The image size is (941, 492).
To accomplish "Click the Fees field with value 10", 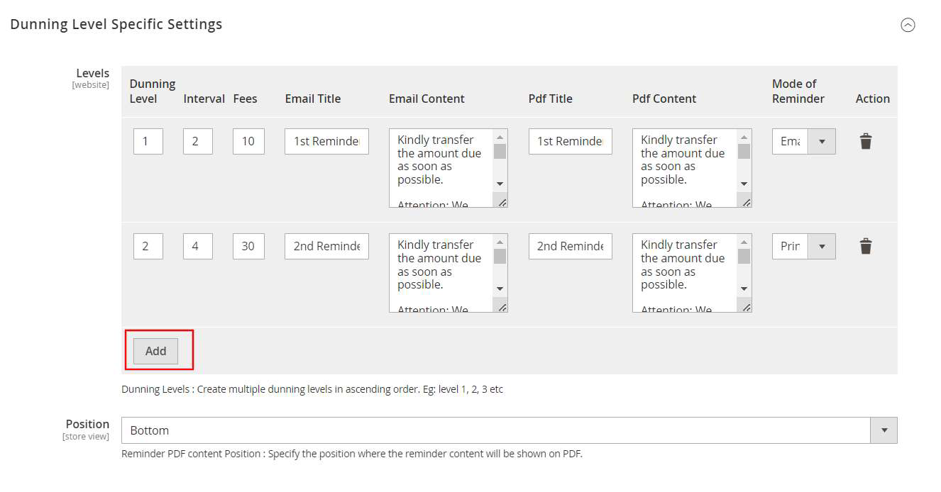I will [248, 141].
